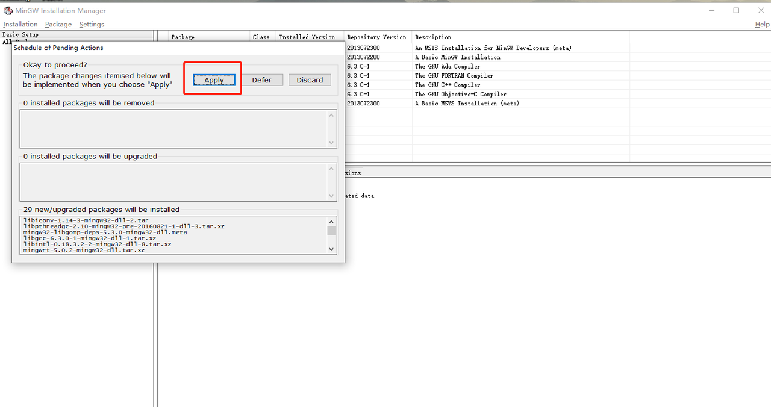Click scroll-down arrow of packages-to-install list
Viewport: 771px width, 407px height.
click(331, 249)
